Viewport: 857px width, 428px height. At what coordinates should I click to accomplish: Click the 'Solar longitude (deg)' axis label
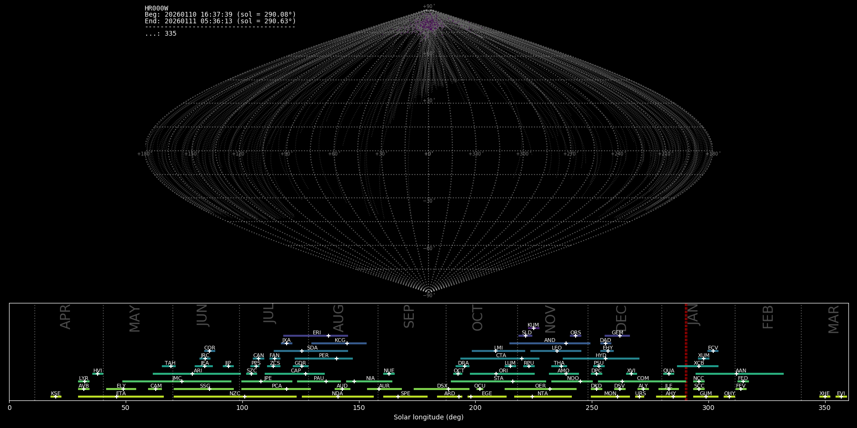click(x=428, y=417)
